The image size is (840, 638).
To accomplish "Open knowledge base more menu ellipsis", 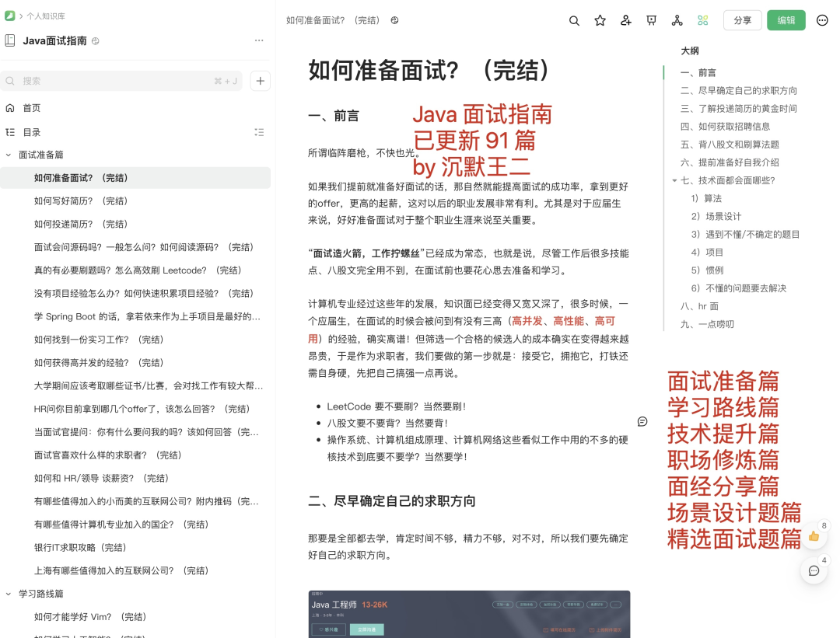I will [259, 40].
